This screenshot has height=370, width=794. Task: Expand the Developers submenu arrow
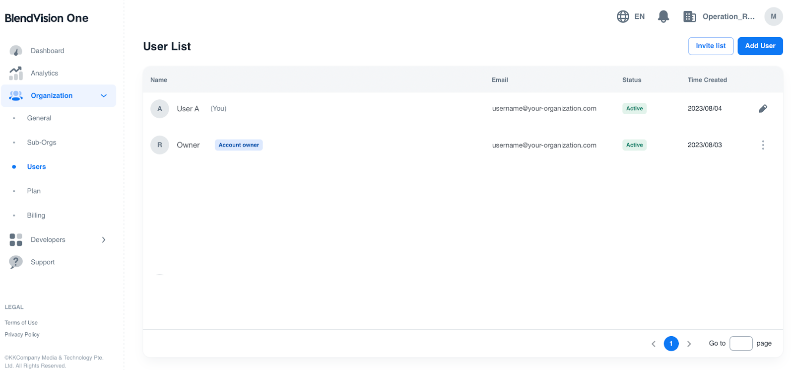[104, 240]
